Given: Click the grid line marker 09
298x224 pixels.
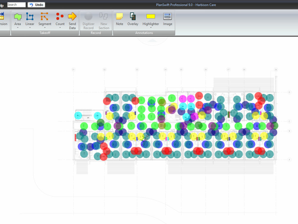Looking at the screenshot, I should pyautogui.click(x=276, y=70).
